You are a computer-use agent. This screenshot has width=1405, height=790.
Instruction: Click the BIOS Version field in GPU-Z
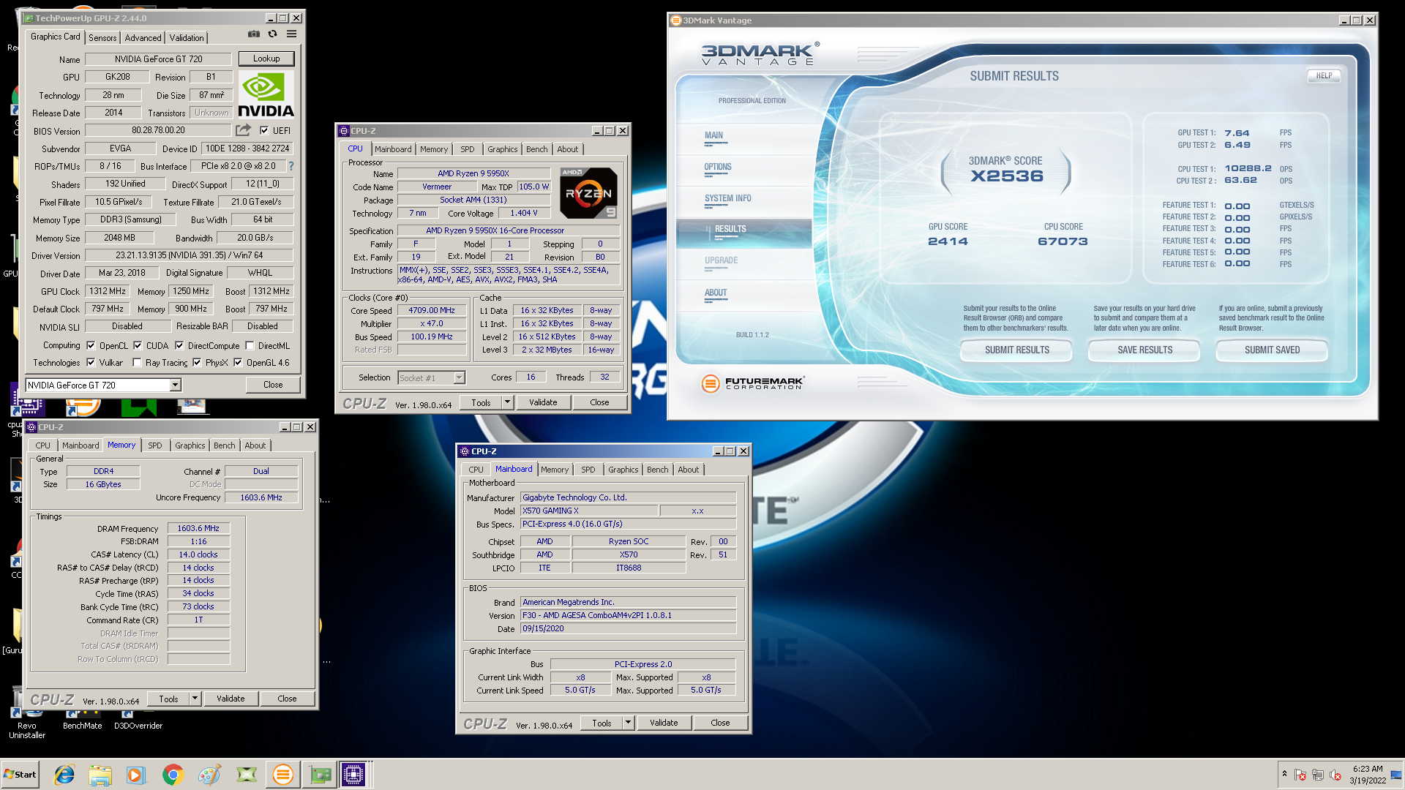point(158,130)
